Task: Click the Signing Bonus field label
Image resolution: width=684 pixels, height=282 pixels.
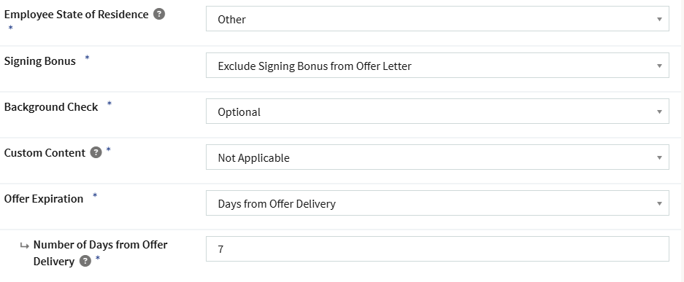Action: (39, 61)
